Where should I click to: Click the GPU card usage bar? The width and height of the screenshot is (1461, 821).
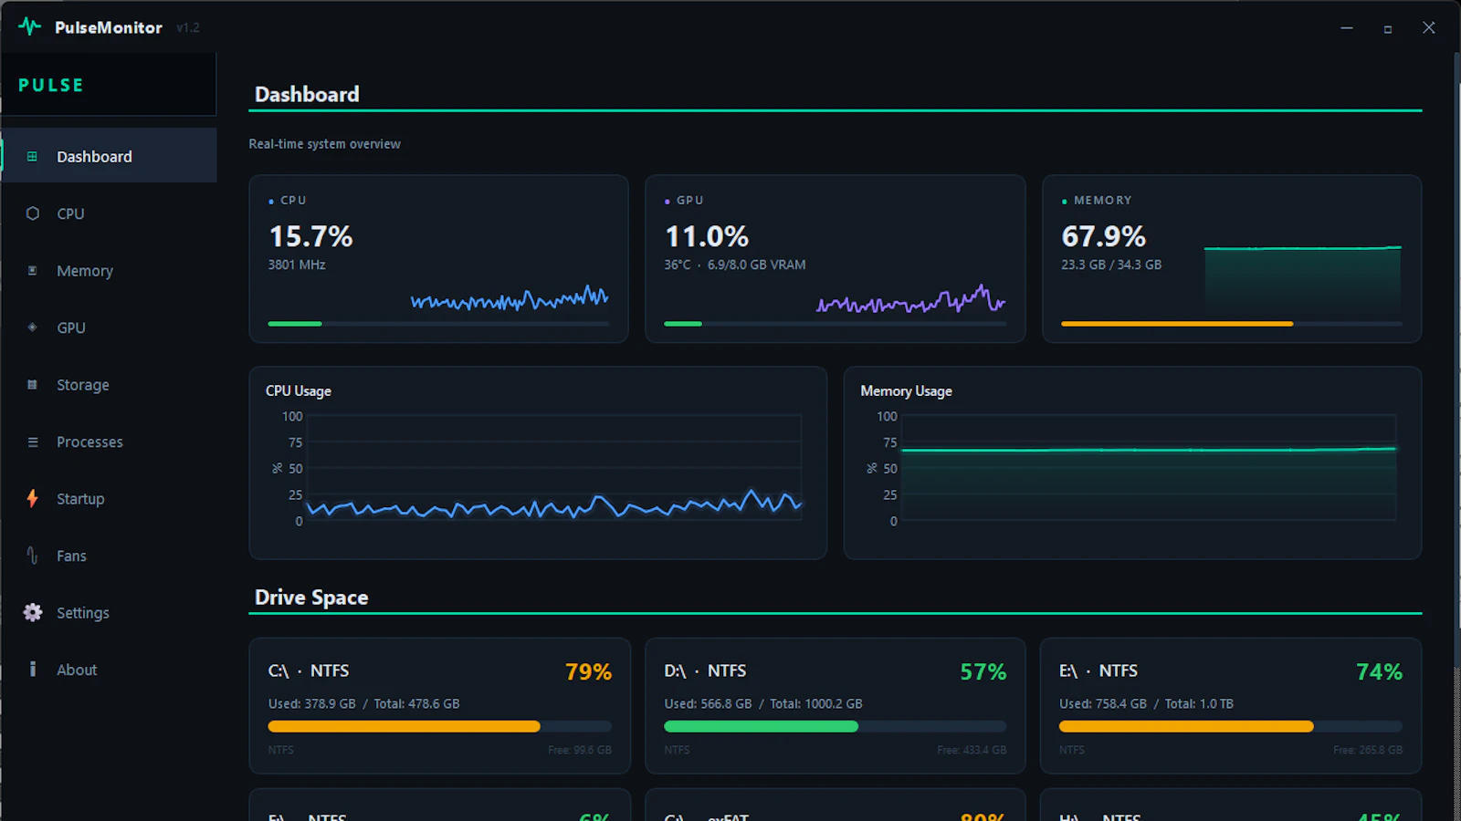[x=835, y=324]
